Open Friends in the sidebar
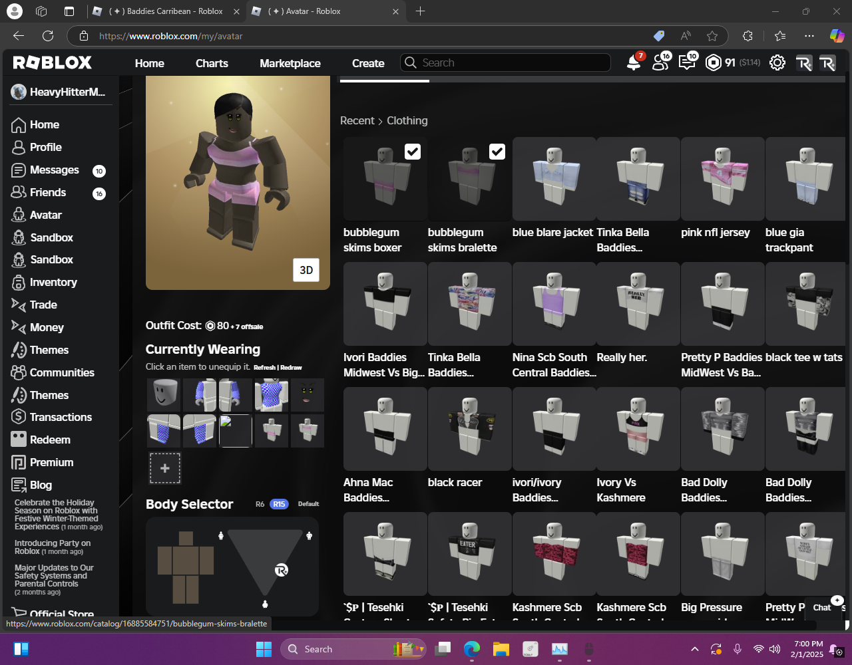Screen dimensions: 852x665 (47, 192)
